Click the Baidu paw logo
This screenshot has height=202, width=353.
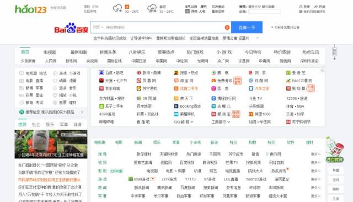pos(71,28)
